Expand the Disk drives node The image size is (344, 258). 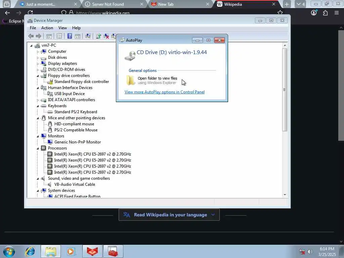38,58
